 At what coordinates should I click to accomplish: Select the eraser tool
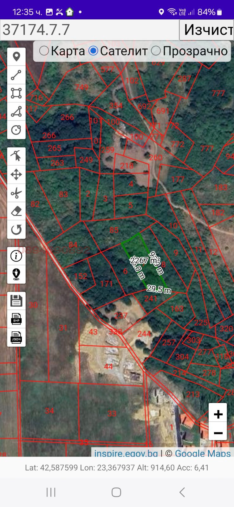(16, 211)
